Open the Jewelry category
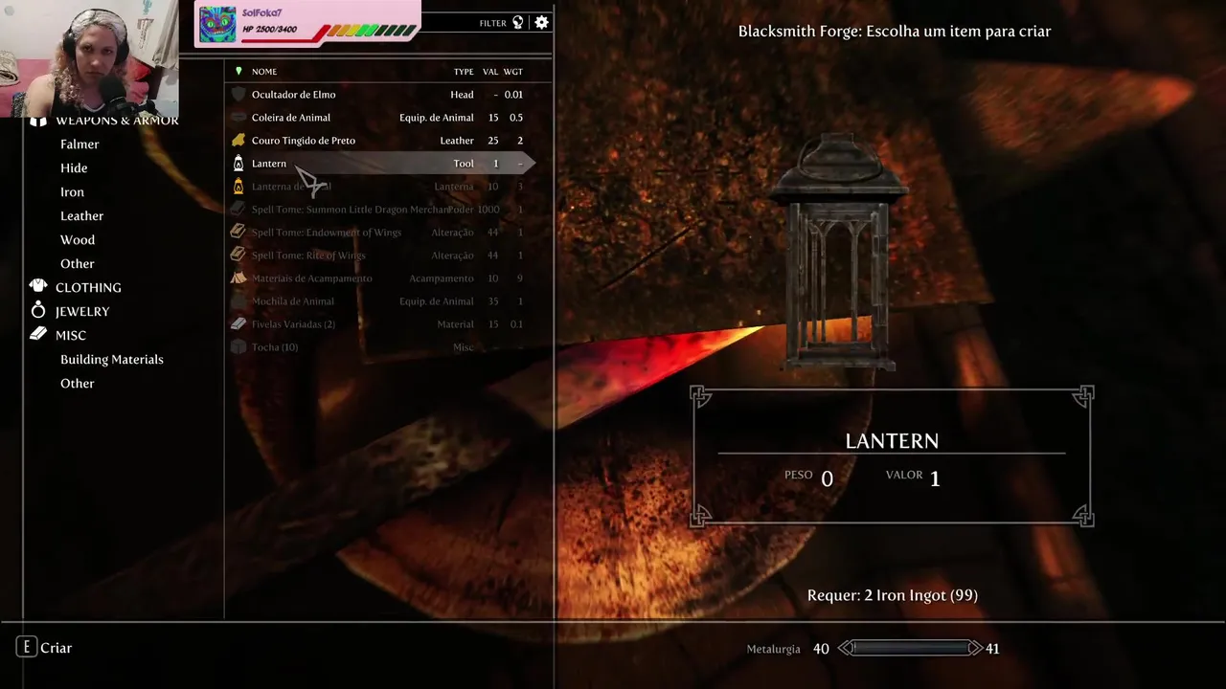This screenshot has height=689, width=1226. [82, 312]
